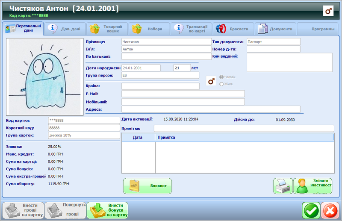This screenshot has width=342, height=221.
Task: Cancel with the red X button
Action: pyautogui.click(x=330, y=210)
